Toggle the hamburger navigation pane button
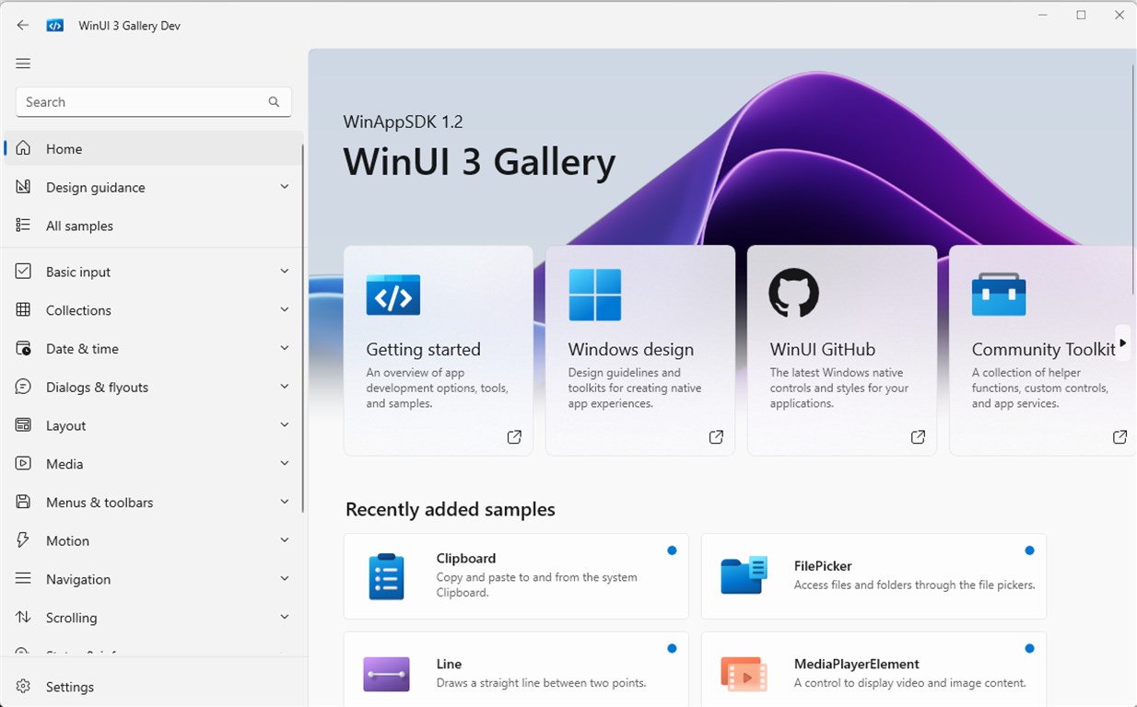 pyautogui.click(x=23, y=64)
